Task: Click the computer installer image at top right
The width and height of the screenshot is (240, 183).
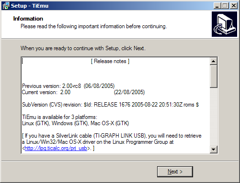Action: 224,24
